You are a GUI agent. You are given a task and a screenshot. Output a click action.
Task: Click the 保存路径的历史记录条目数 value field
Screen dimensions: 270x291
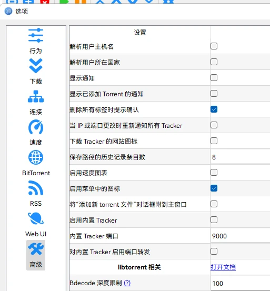coord(241,157)
